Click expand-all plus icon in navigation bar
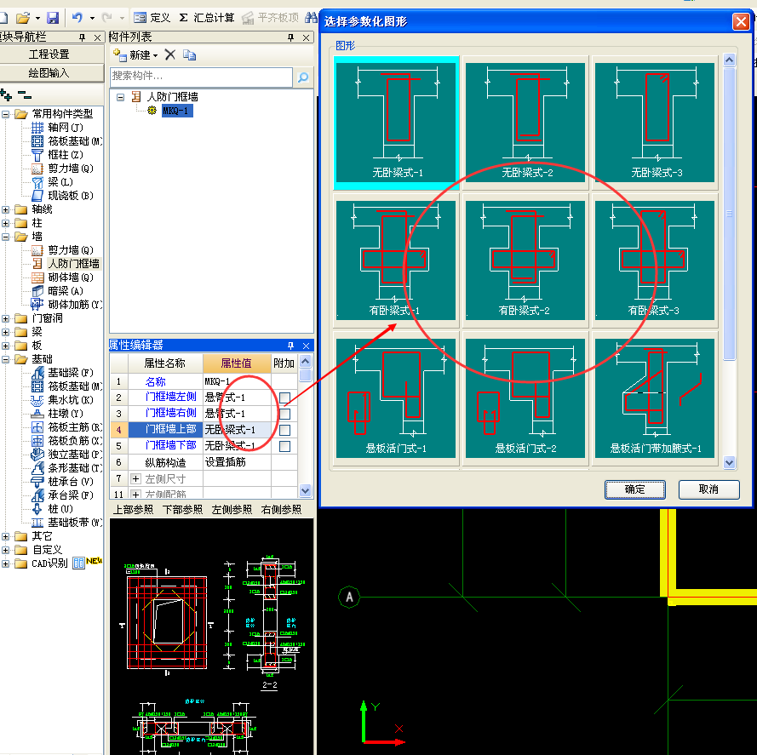Viewport: 757px width, 755px height. pos(6,94)
